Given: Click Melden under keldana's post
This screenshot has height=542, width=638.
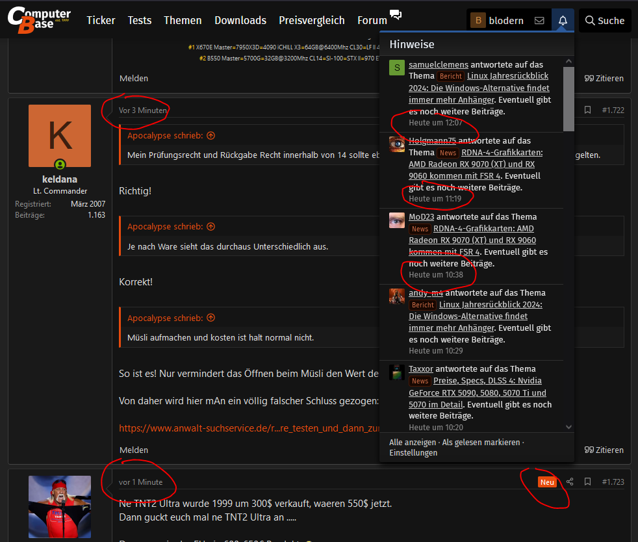Looking at the screenshot, I should click(x=134, y=450).
